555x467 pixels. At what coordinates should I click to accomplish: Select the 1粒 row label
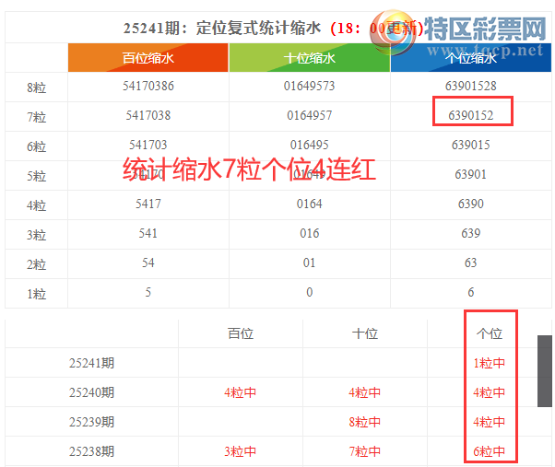point(37,294)
